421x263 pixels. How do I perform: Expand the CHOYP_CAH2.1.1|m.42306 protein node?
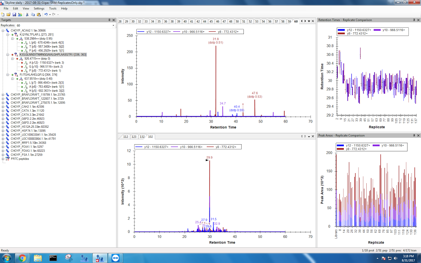tap(3, 106)
